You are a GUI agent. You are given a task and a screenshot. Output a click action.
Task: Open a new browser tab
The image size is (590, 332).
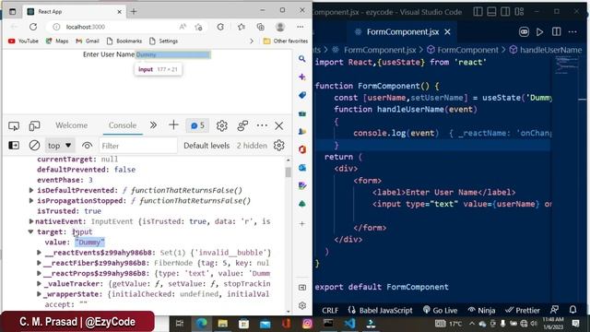pyautogui.click(x=134, y=12)
